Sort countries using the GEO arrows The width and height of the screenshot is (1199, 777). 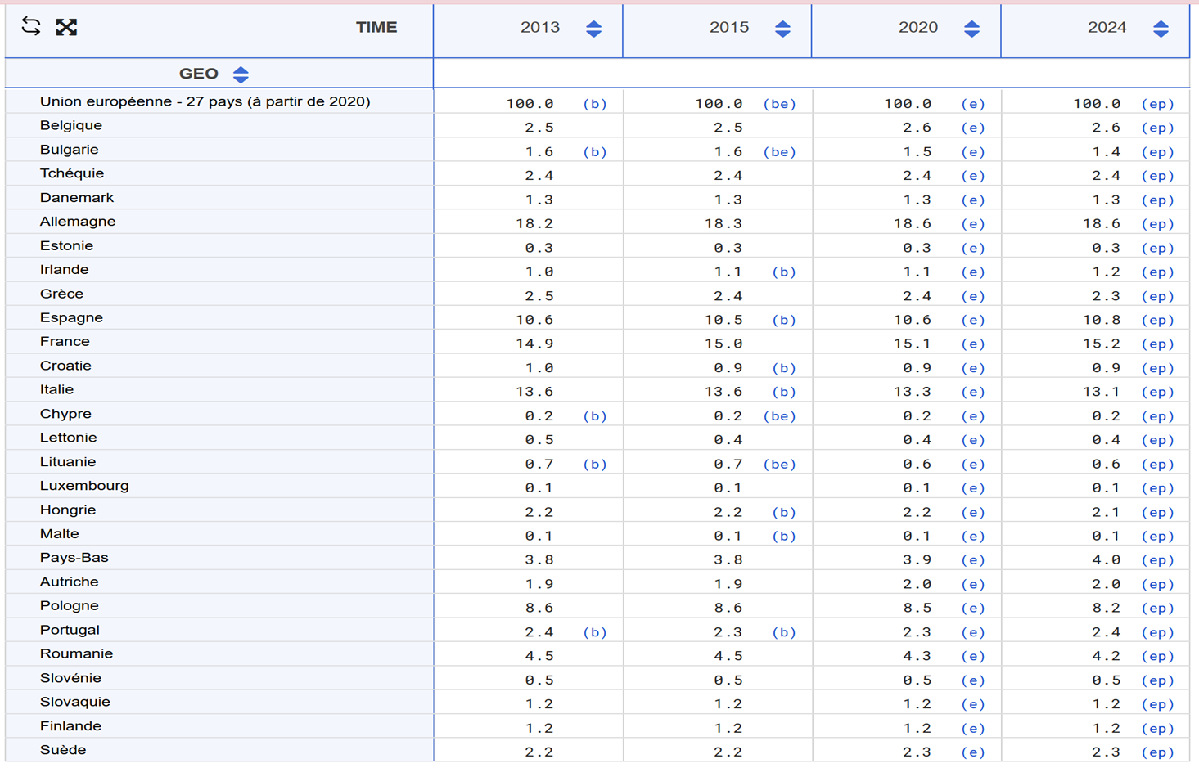241,74
